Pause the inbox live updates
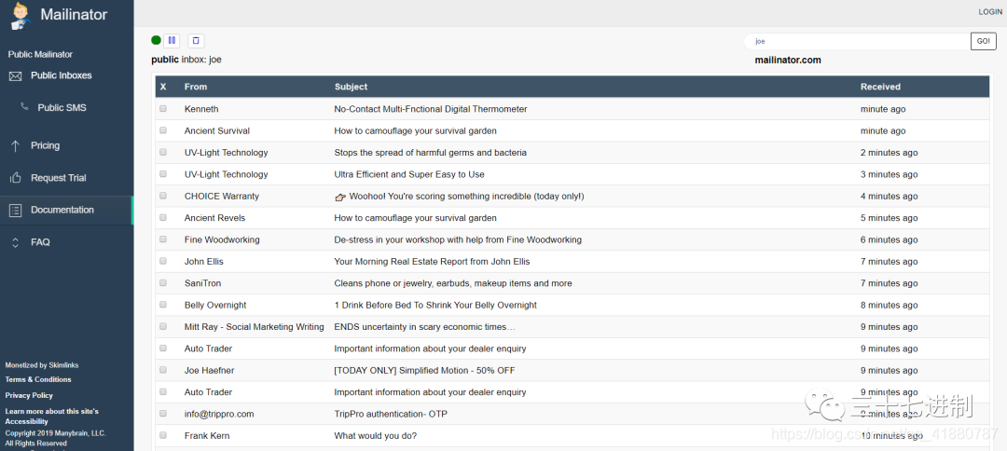Image resolution: width=1007 pixels, height=451 pixels. pos(172,40)
